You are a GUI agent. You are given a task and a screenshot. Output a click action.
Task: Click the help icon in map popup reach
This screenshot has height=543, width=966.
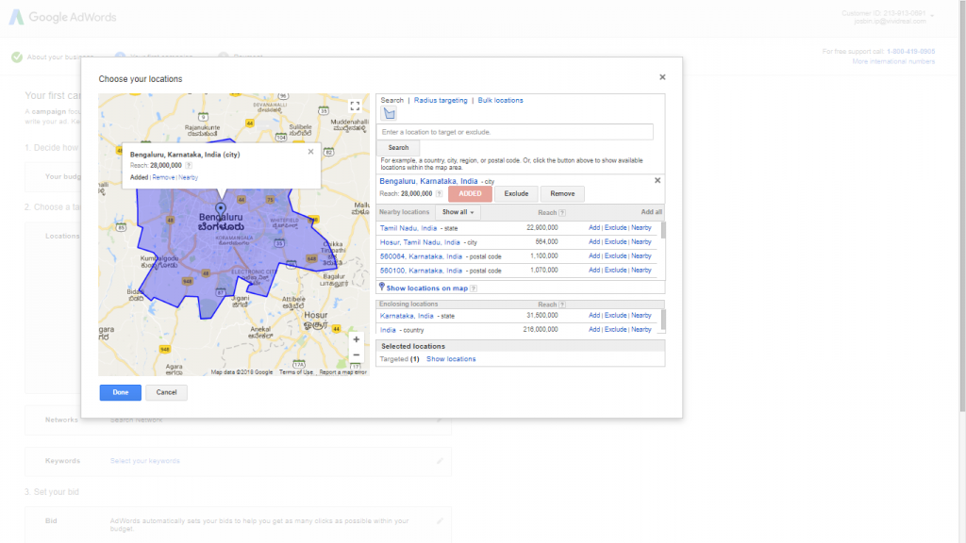(x=189, y=166)
